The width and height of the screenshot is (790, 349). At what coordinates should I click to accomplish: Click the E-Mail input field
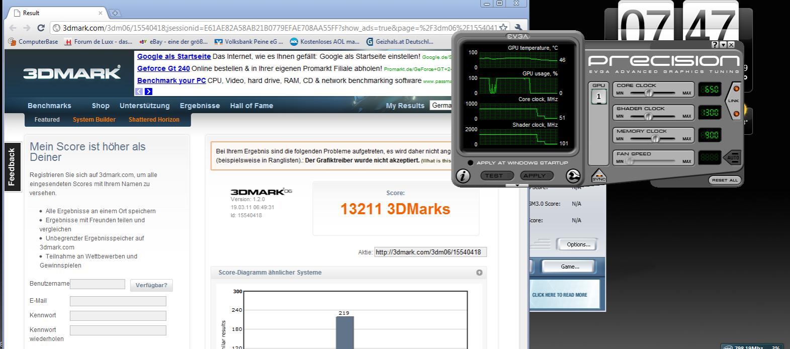tap(118, 301)
